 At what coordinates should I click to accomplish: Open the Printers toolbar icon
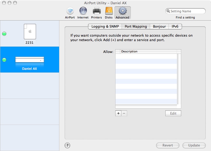(97, 11)
